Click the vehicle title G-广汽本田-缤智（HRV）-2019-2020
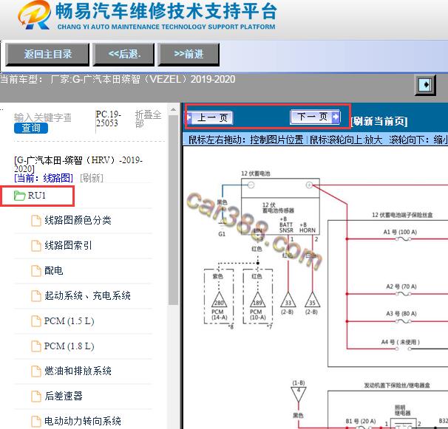The width and height of the screenshot is (448, 429). point(78,164)
